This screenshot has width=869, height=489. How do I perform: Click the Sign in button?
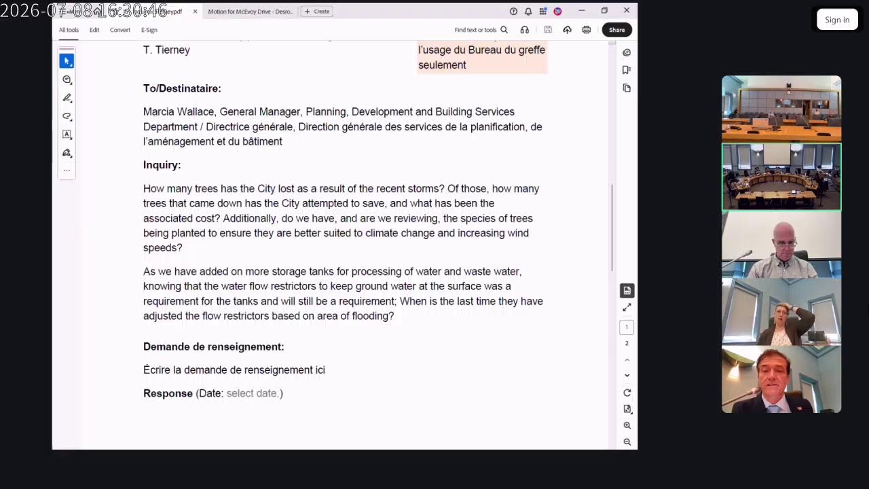coord(837,20)
